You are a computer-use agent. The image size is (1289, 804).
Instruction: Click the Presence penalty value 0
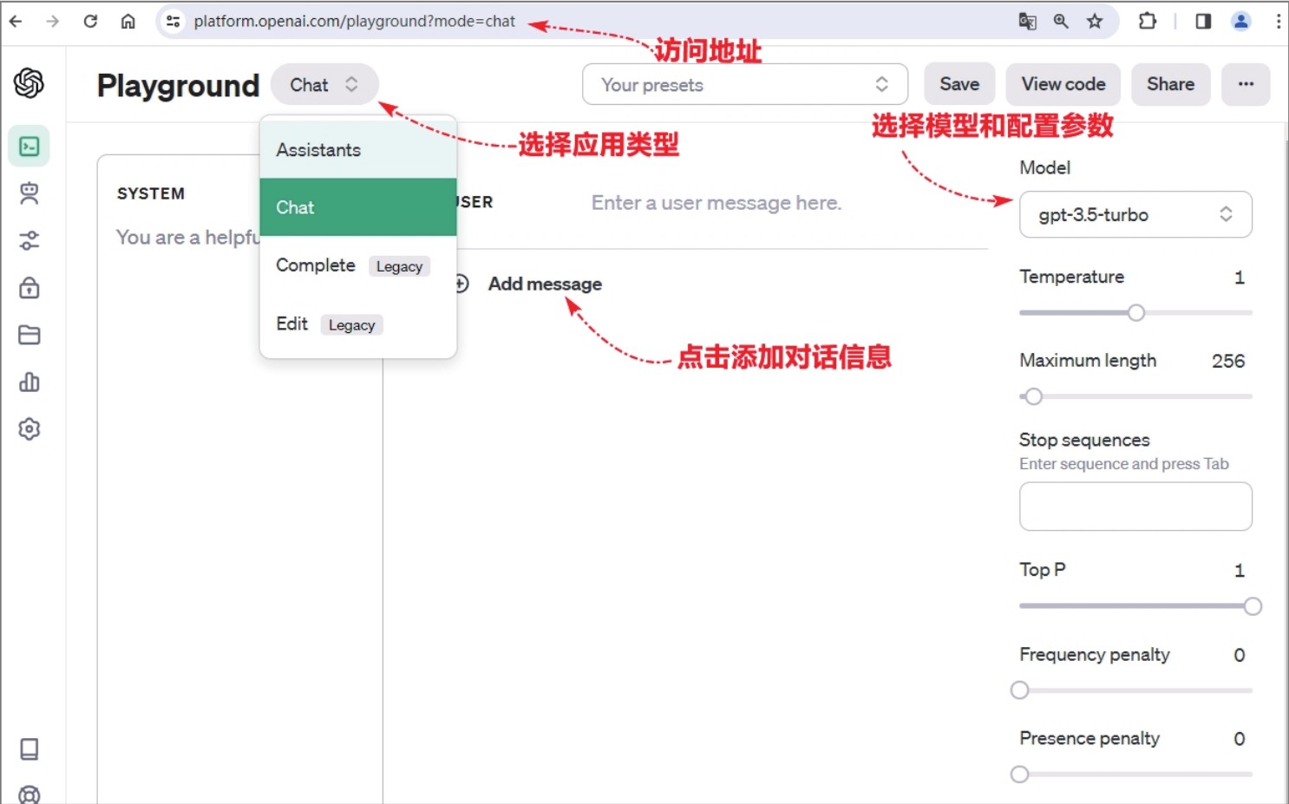tap(1240, 739)
